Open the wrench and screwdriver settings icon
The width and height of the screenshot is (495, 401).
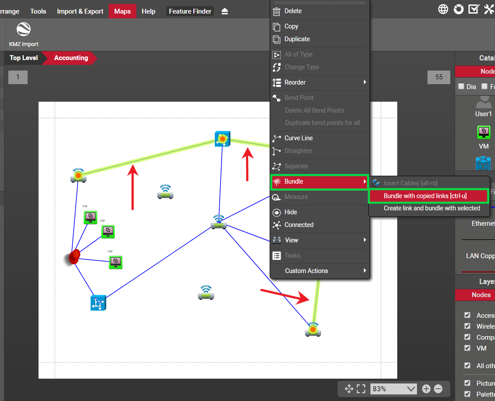[489, 9]
